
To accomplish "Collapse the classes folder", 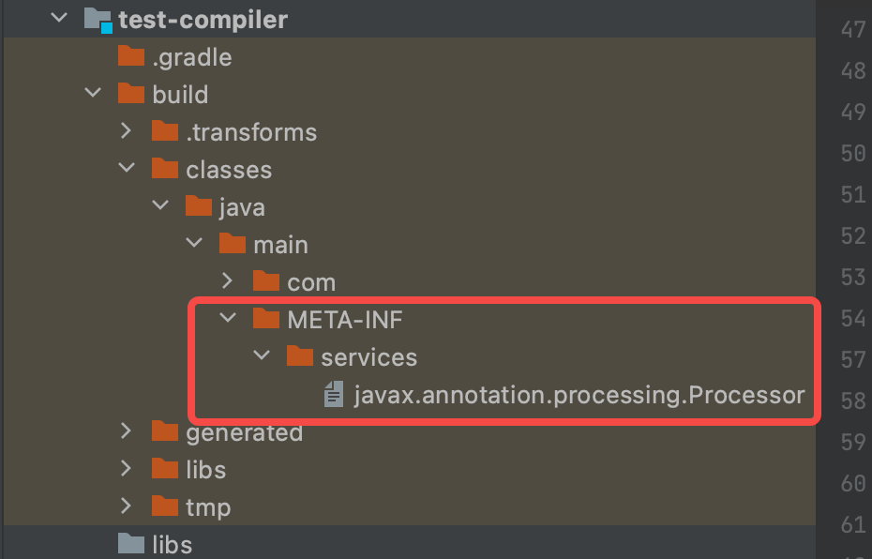I will (127, 170).
